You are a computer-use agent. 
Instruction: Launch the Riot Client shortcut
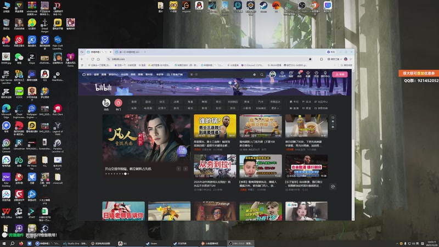click(58, 109)
